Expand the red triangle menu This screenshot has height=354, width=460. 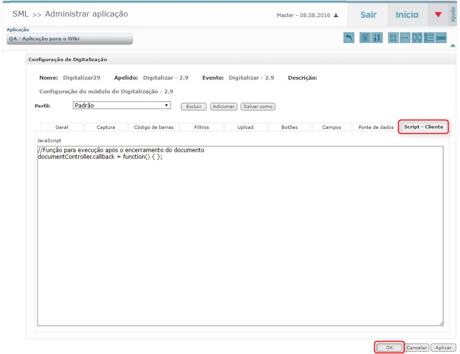click(x=438, y=15)
